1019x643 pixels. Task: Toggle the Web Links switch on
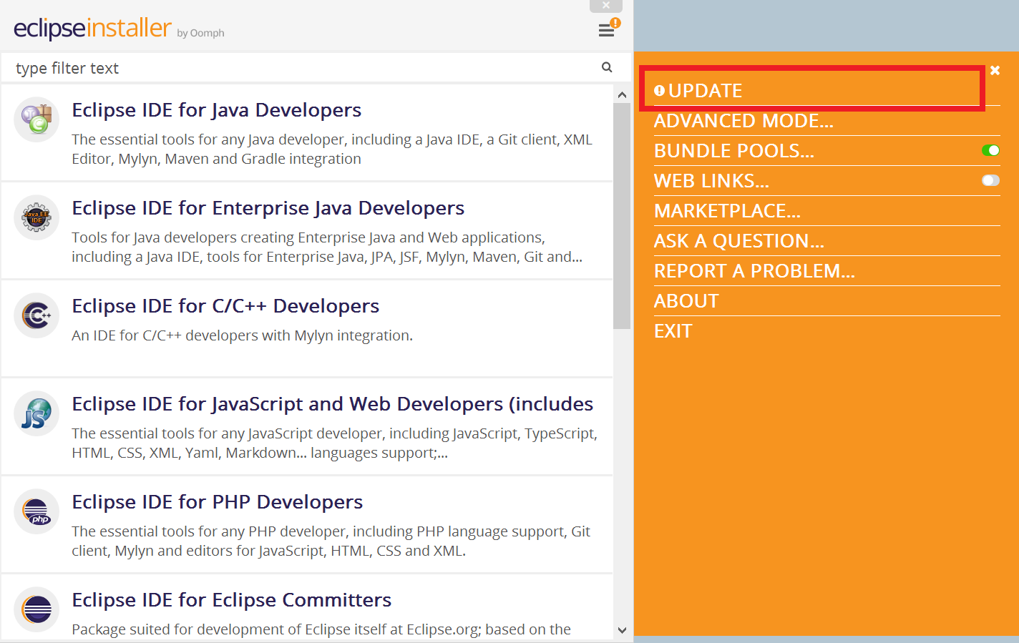[x=990, y=180]
